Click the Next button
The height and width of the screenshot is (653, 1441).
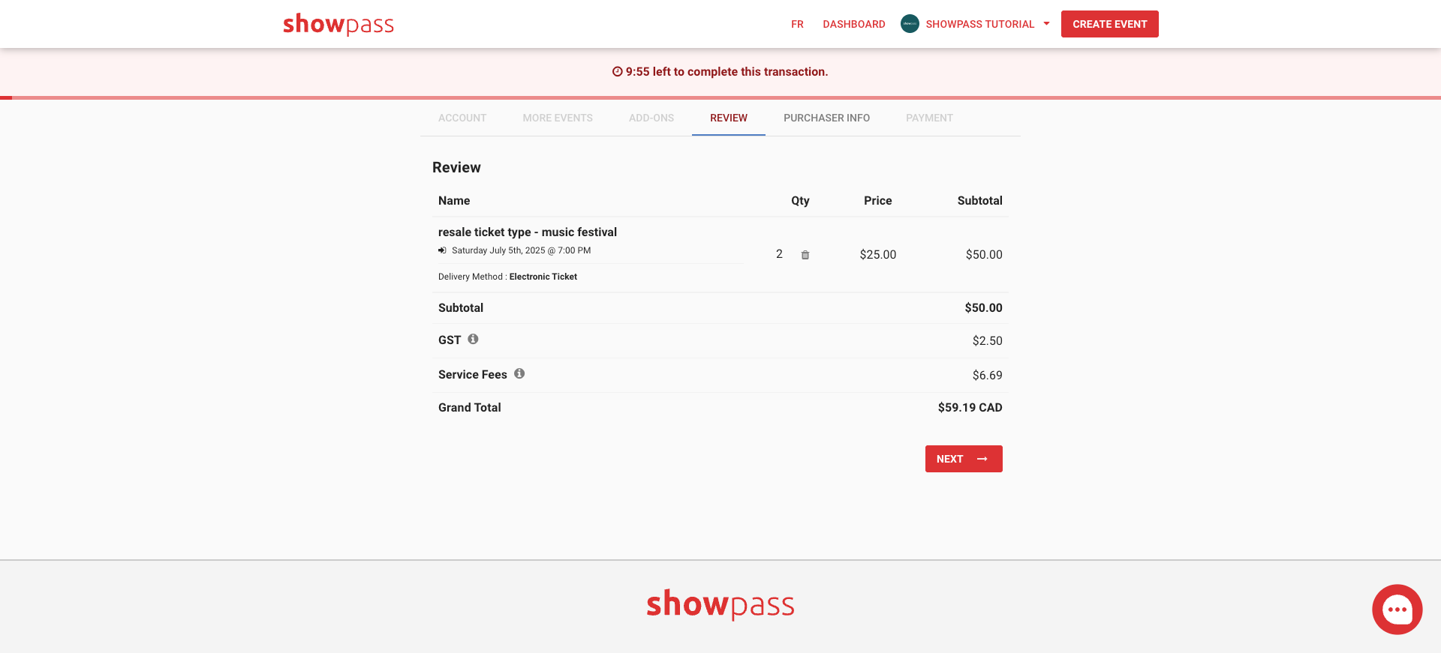(x=964, y=459)
